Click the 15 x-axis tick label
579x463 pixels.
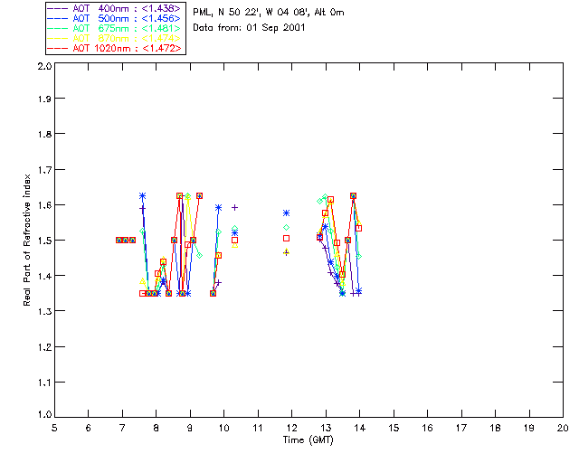(394, 428)
